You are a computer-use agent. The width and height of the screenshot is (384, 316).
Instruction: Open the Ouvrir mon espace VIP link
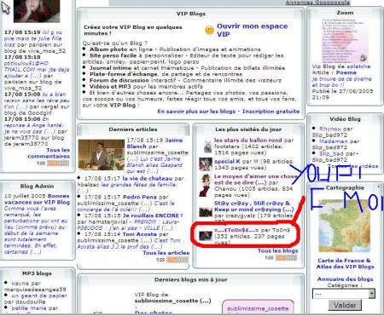click(x=253, y=30)
